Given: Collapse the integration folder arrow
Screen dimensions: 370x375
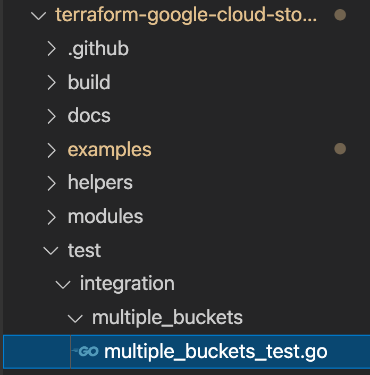Looking at the screenshot, I should 63,284.
